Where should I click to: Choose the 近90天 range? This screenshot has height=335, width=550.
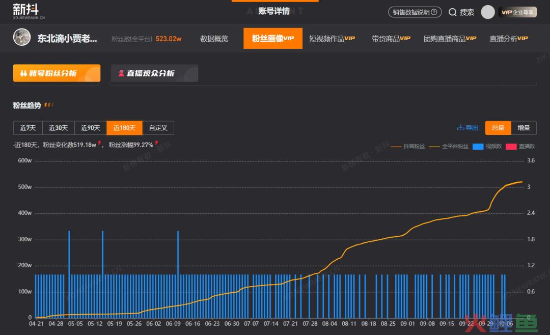(91, 128)
